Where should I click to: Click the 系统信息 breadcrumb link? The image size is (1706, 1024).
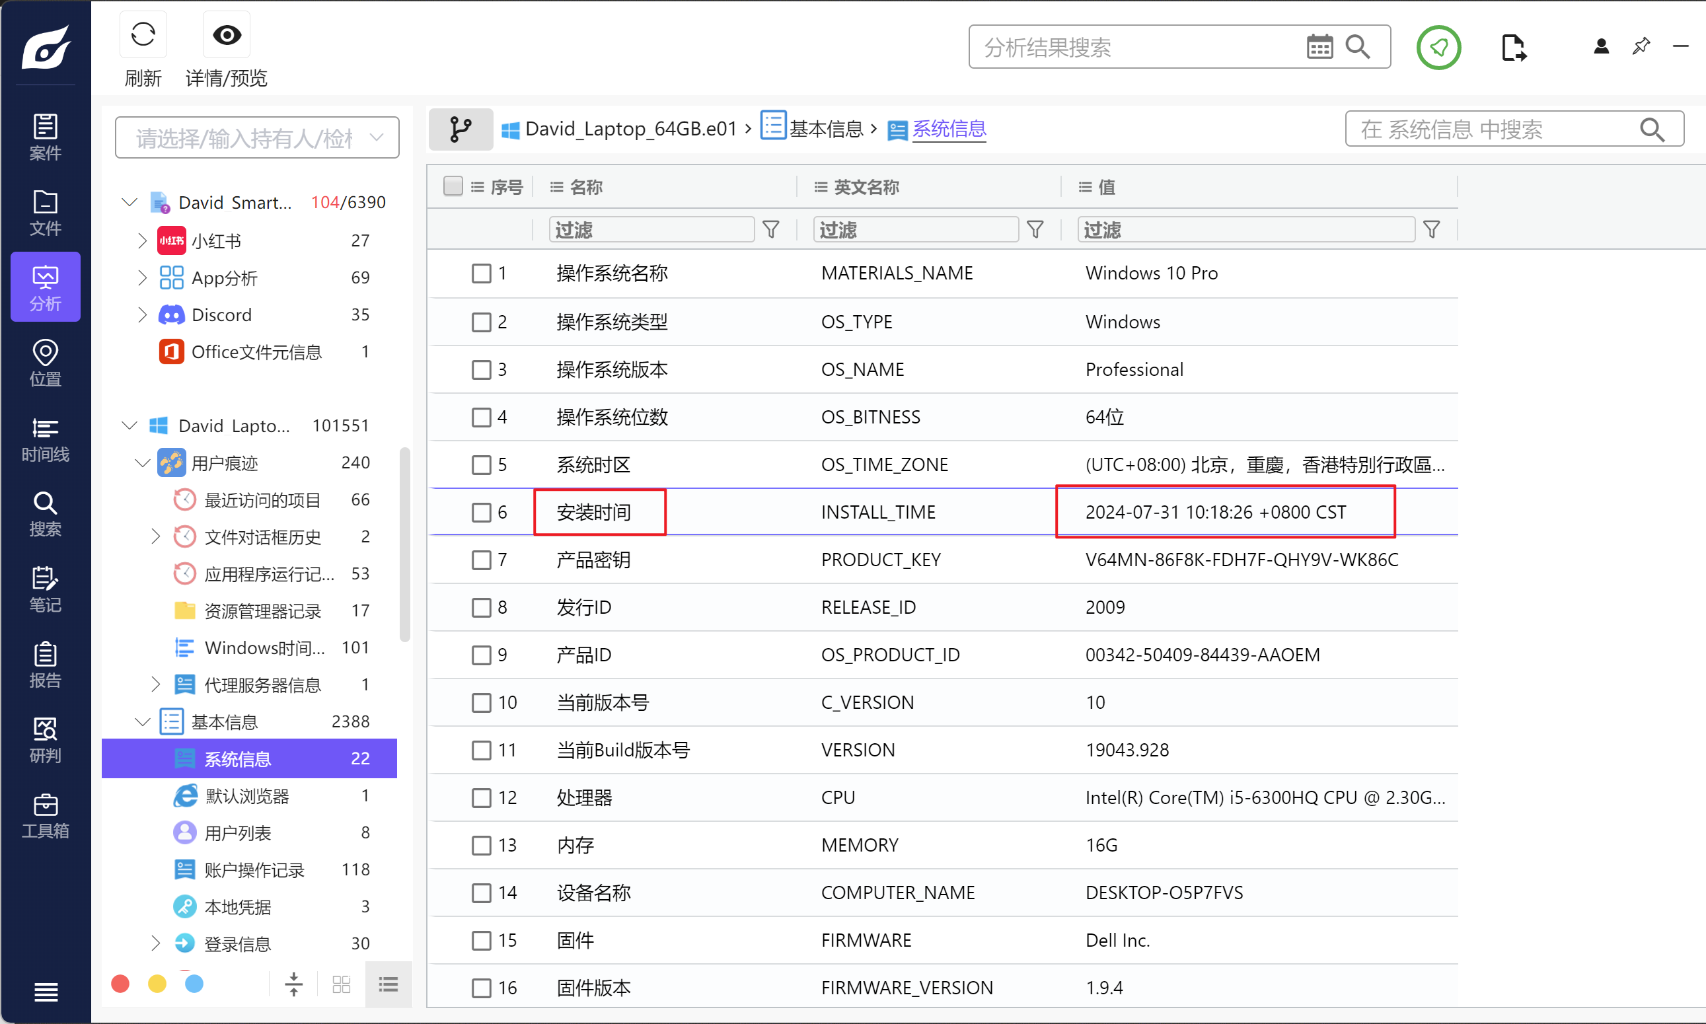pyautogui.click(x=949, y=129)
